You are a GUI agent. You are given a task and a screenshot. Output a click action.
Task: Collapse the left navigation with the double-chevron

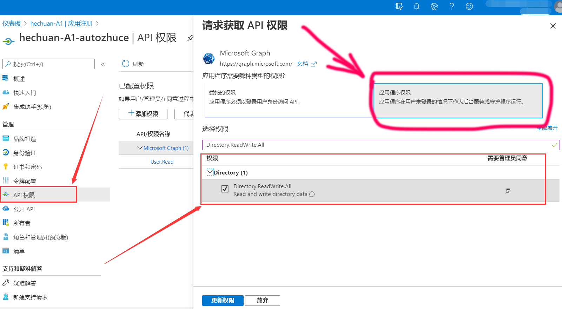[x=103, y=64]
